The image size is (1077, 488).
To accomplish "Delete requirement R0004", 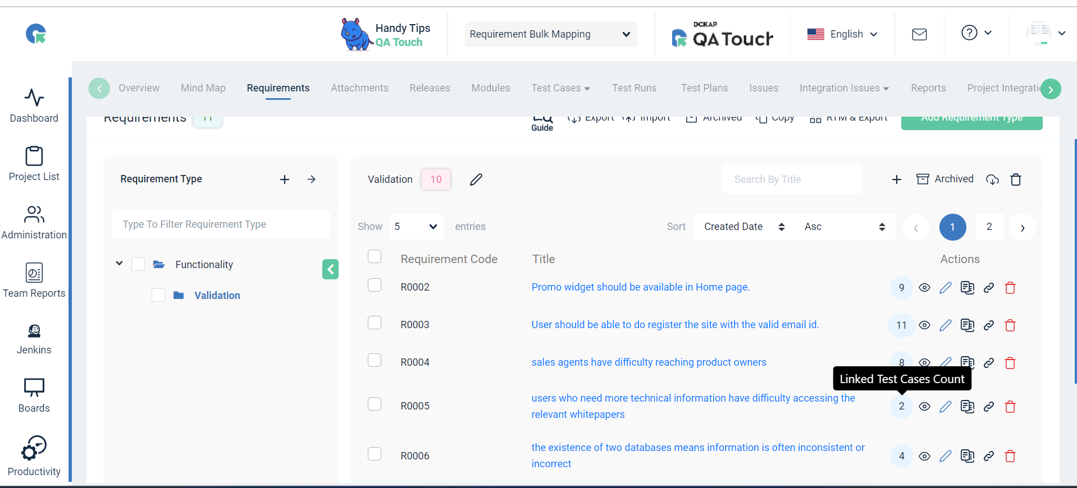I will (1010, 363).
